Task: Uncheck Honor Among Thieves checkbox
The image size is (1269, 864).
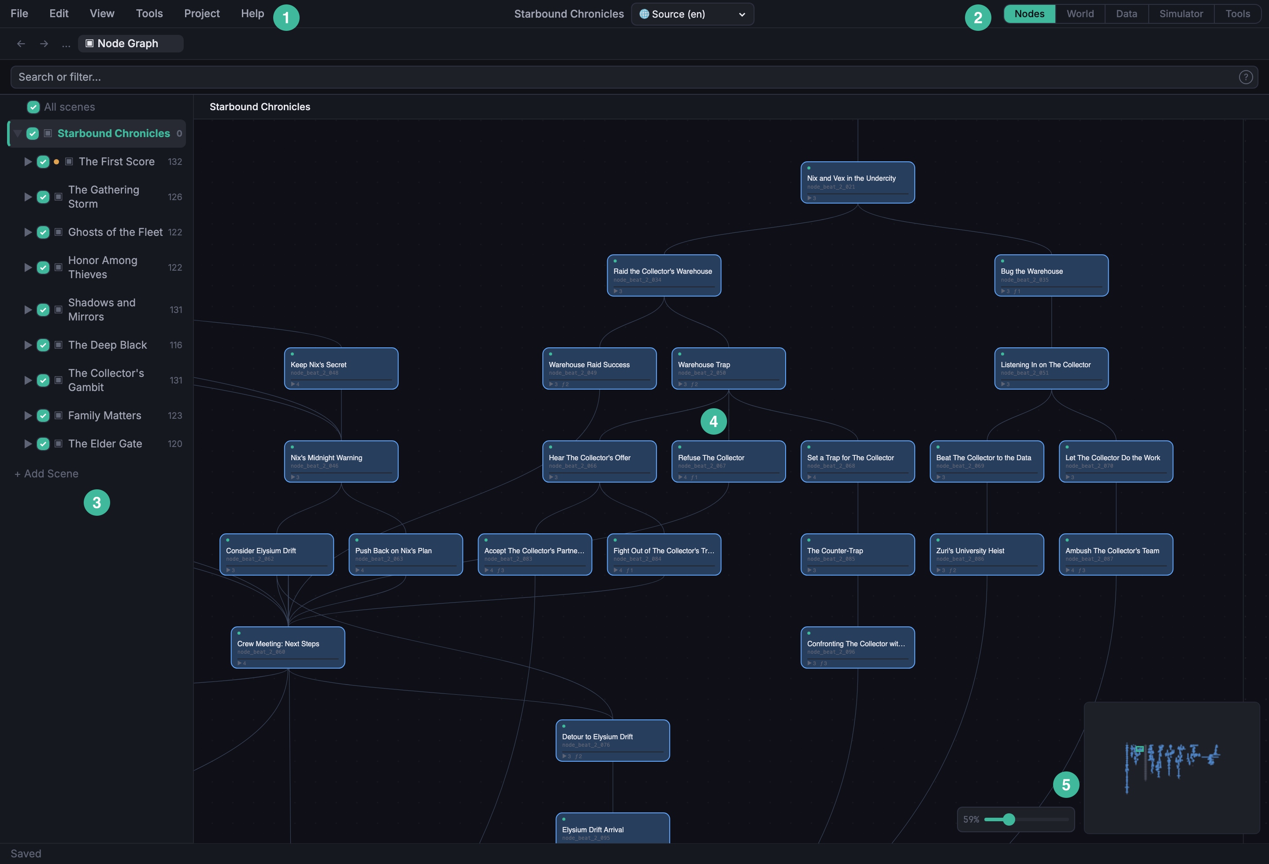Action: 43,268
